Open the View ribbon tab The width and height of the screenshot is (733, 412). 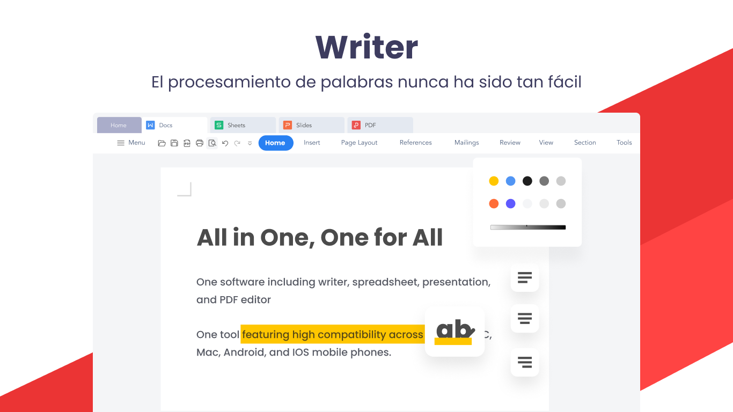pos(546,143)
